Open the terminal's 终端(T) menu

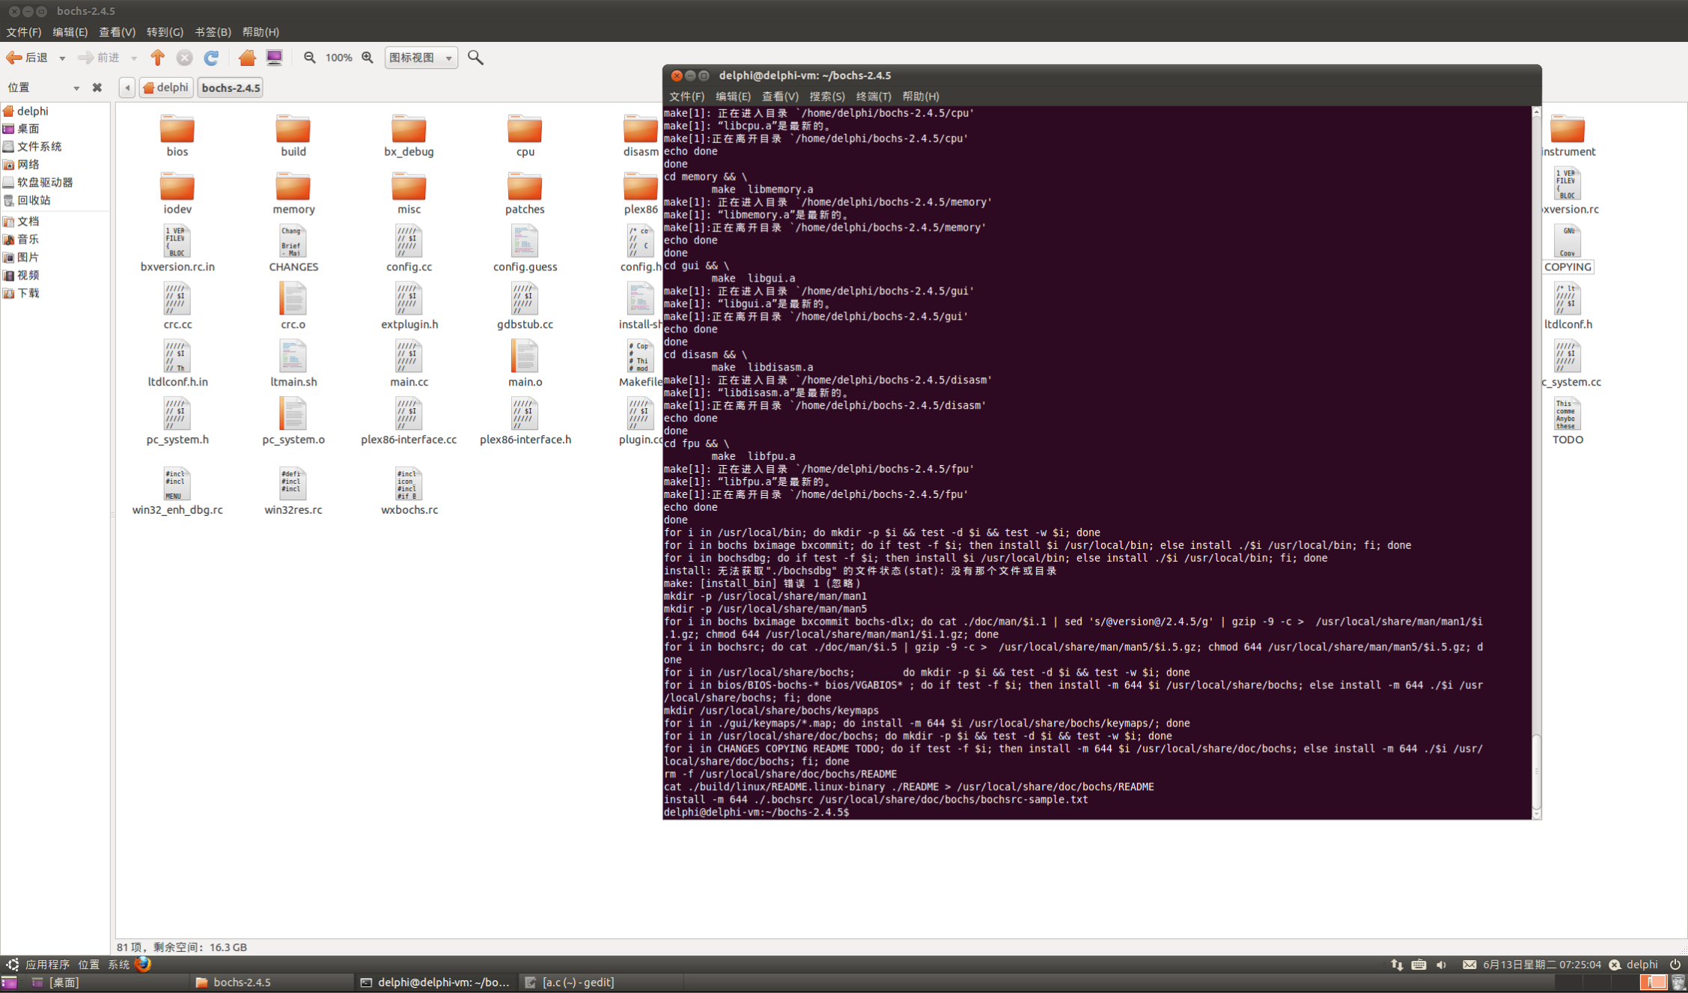pos(873,97)
